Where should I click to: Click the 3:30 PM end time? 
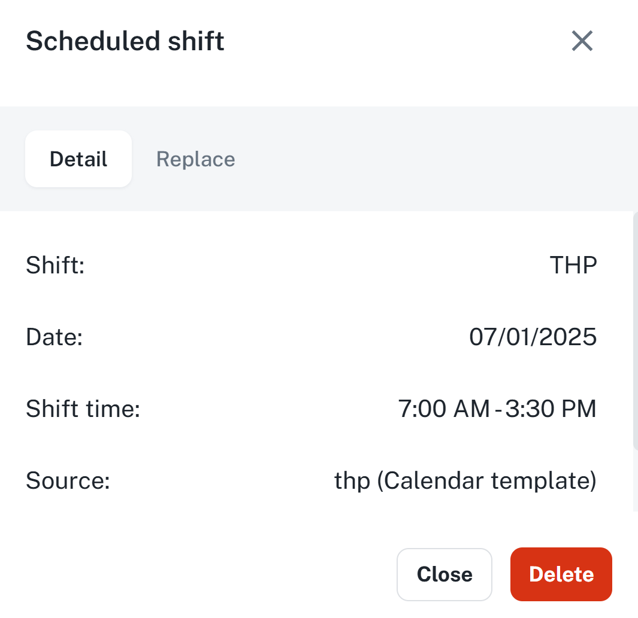click(551, 409)
